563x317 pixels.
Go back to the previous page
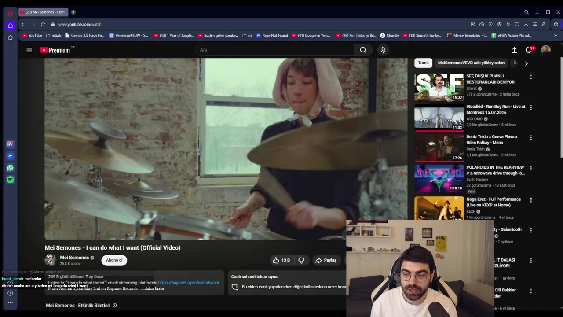(x=23, y=24)
